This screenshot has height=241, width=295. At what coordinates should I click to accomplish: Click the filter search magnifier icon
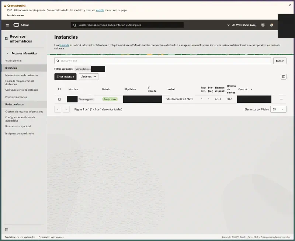(x=58, y=61)
